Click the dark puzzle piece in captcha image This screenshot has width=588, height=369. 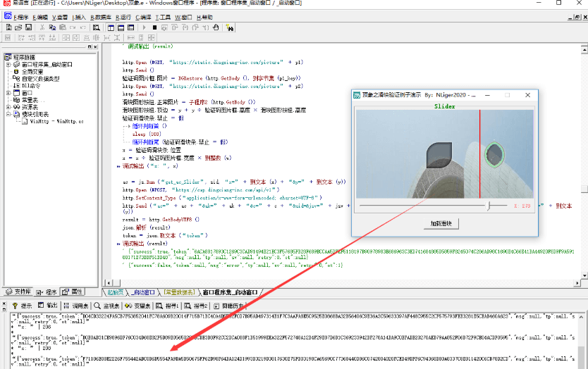click(x=439, y=156)
